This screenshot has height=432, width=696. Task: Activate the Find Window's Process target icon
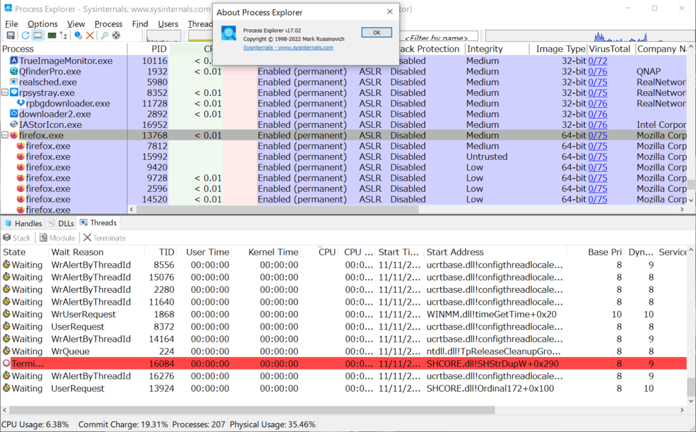(x=116, y=35)
